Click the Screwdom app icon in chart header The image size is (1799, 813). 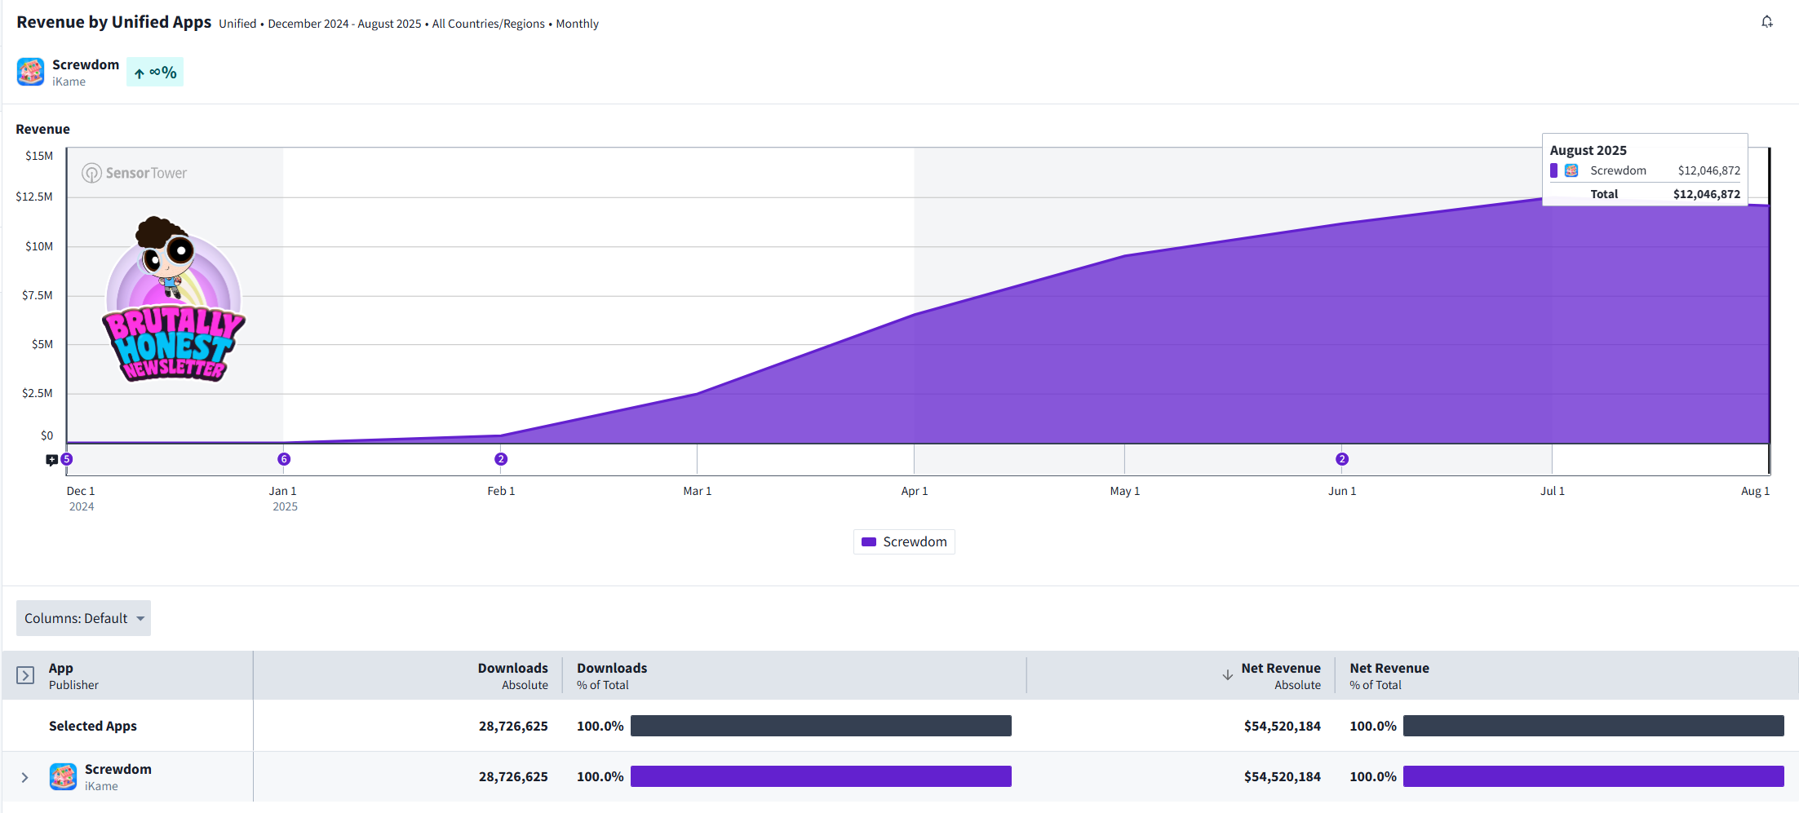(x=31, y=72)
